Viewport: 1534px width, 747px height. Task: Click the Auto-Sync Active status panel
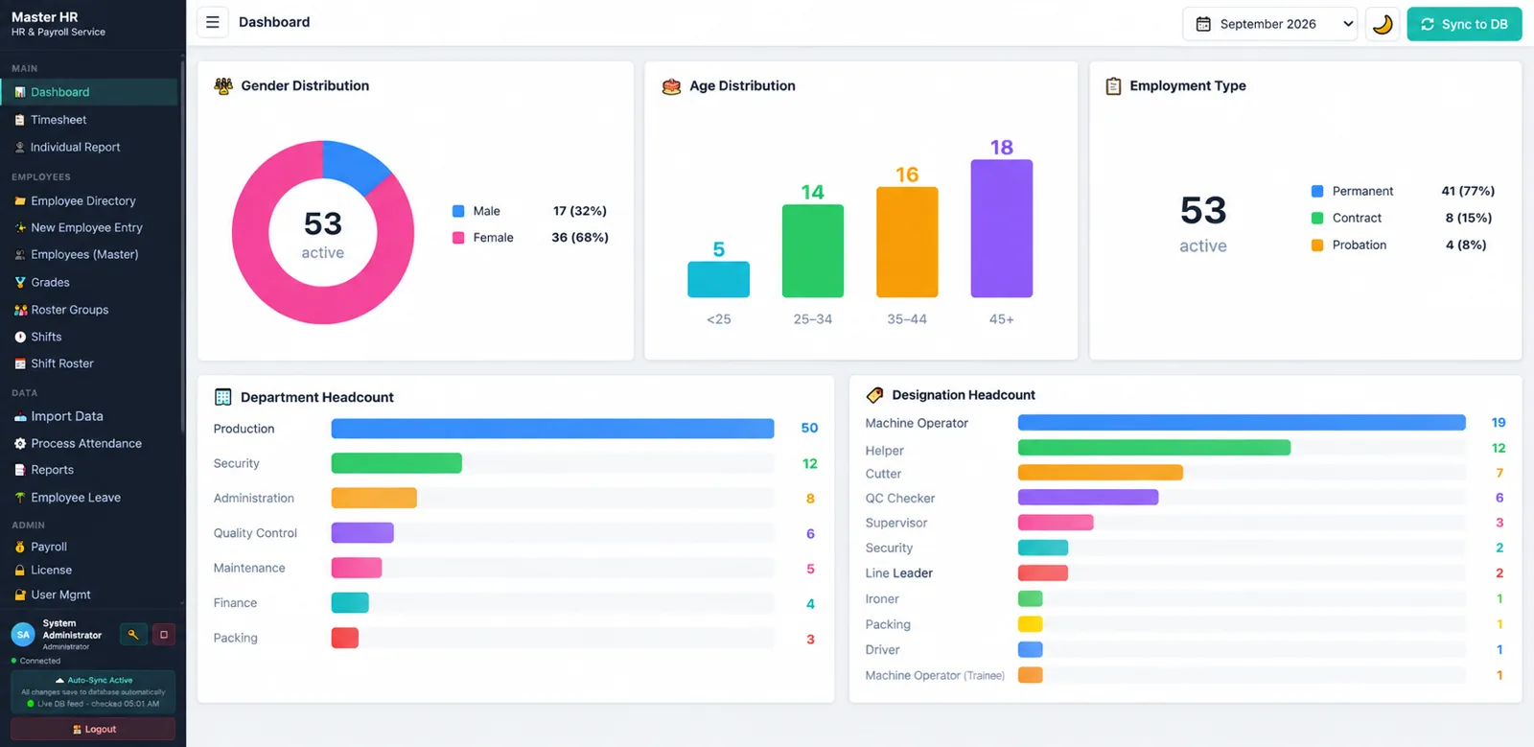click(93, 691)
